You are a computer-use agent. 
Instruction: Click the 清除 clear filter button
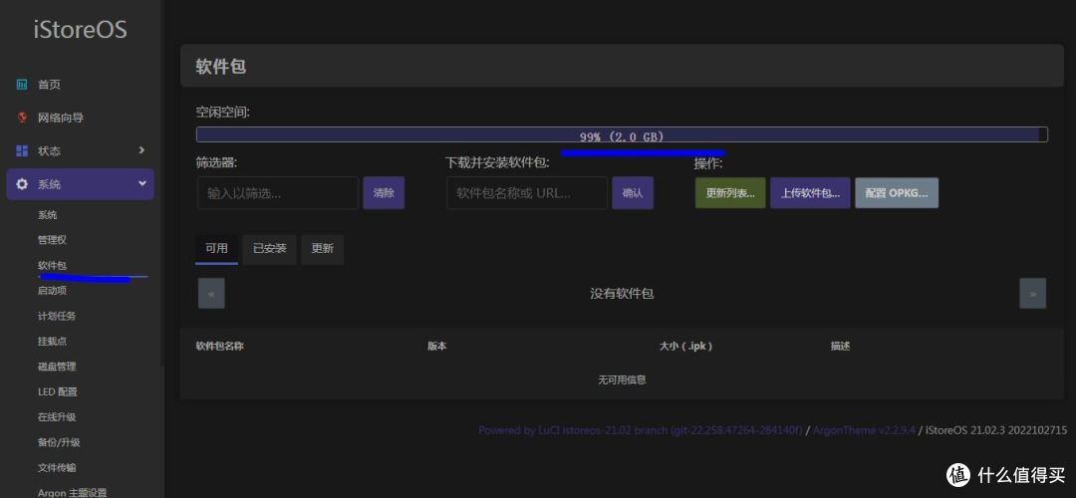point(384,193)
